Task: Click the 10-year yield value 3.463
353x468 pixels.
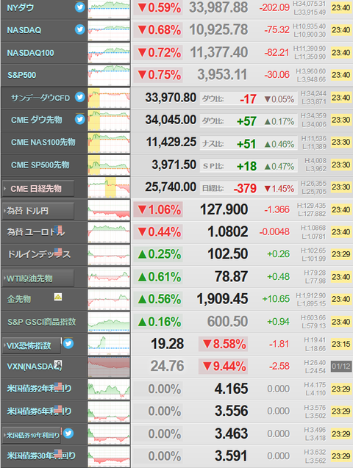Action: point(232,433)
